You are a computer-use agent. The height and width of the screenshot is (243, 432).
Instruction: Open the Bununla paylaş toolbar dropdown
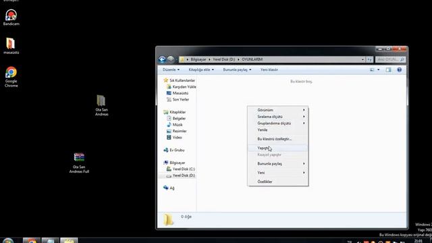(237, 70)
